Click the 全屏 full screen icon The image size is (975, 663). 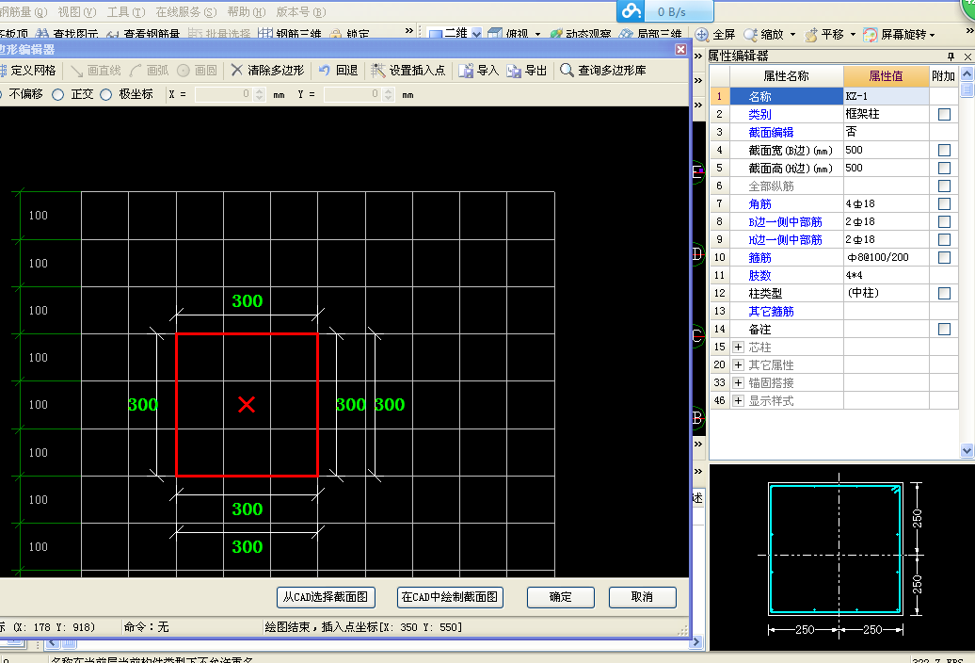702,34
